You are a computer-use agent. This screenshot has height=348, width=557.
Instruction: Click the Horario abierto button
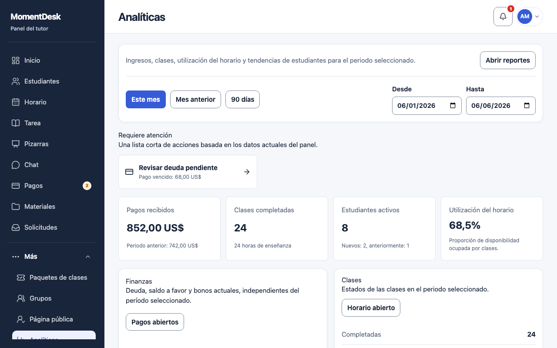(x=371, y=308)
